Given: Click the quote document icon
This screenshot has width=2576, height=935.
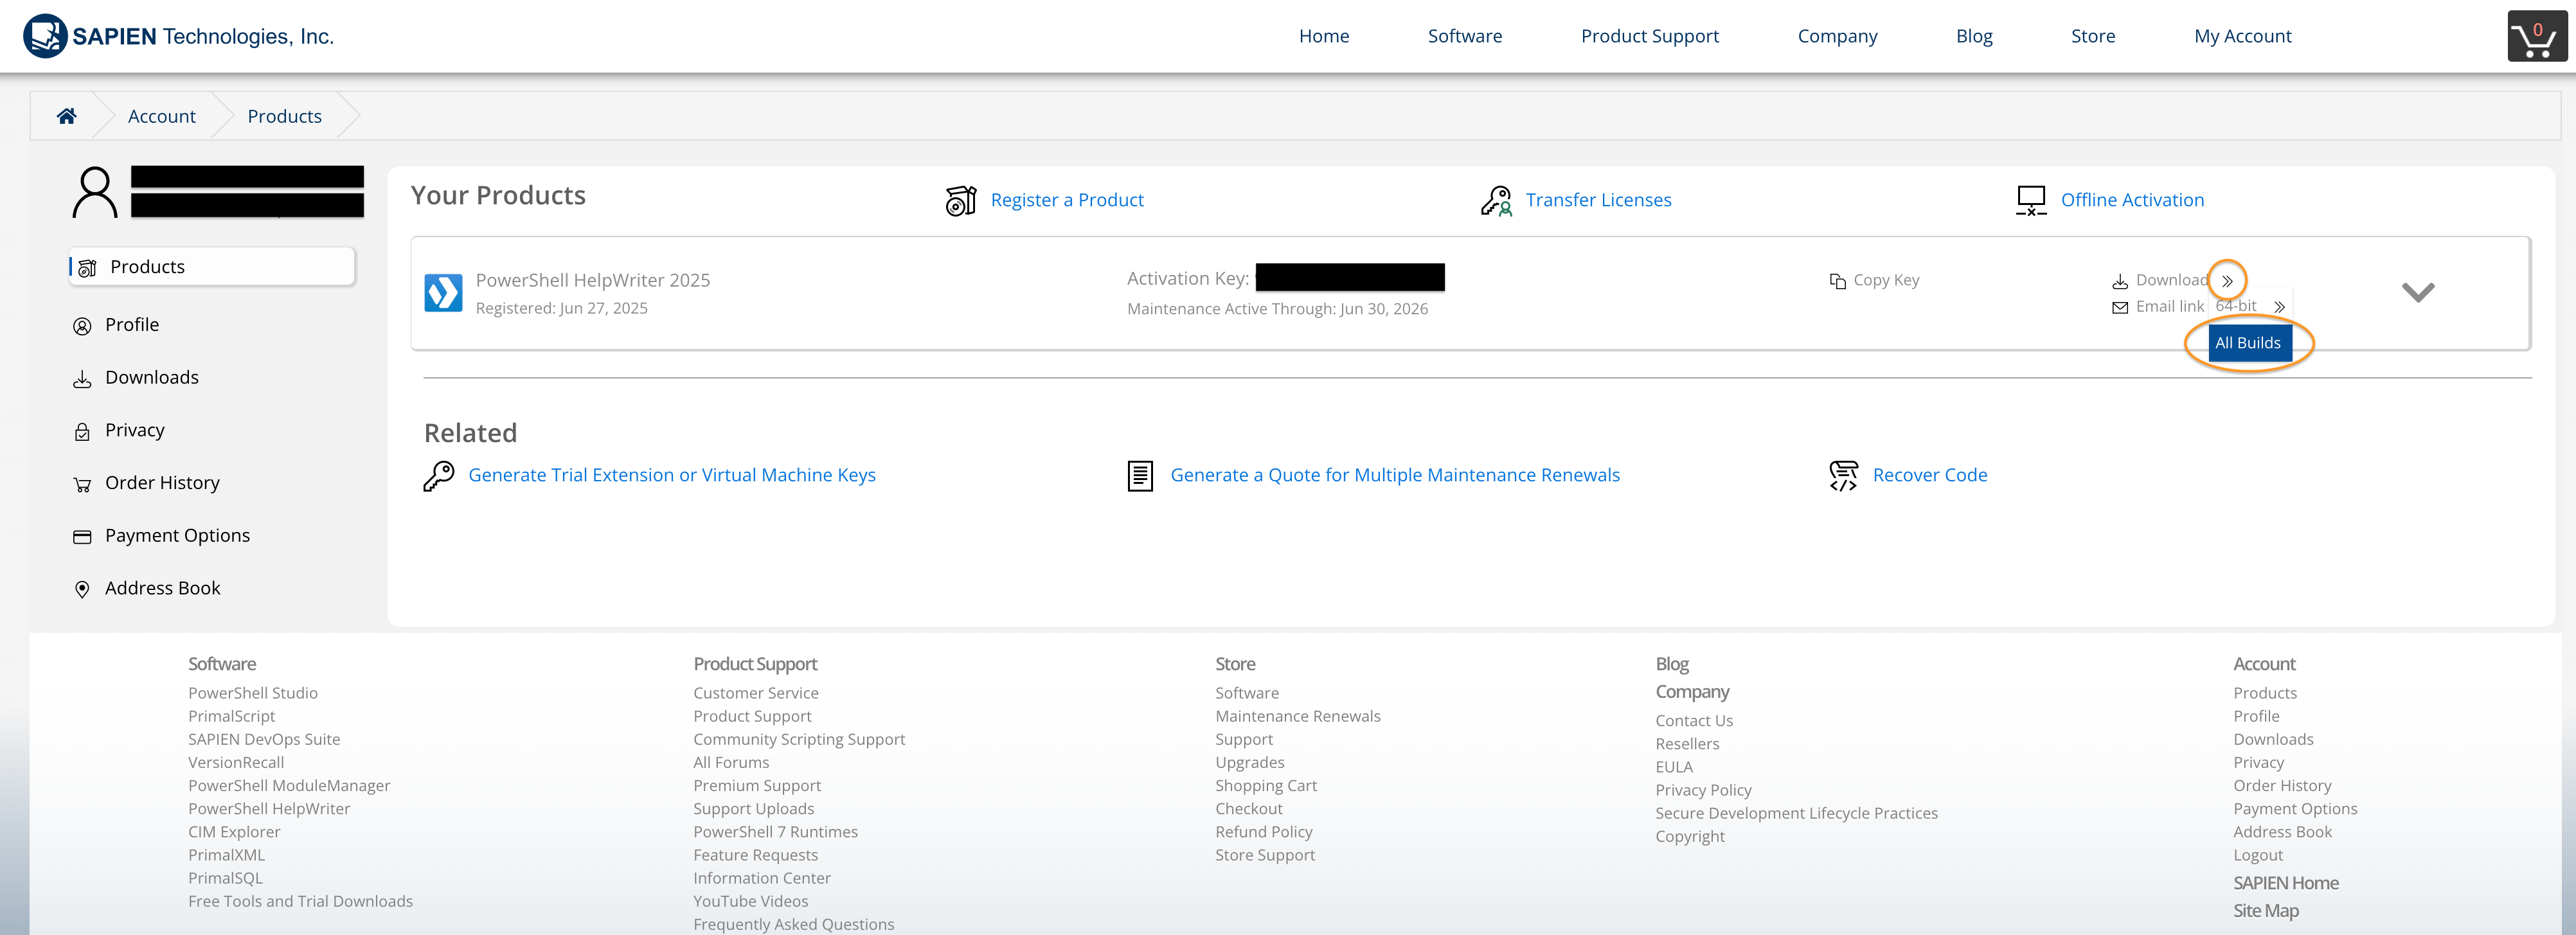Looking at the screenshot, I should pyautogui.click(x=1140, y=476).
